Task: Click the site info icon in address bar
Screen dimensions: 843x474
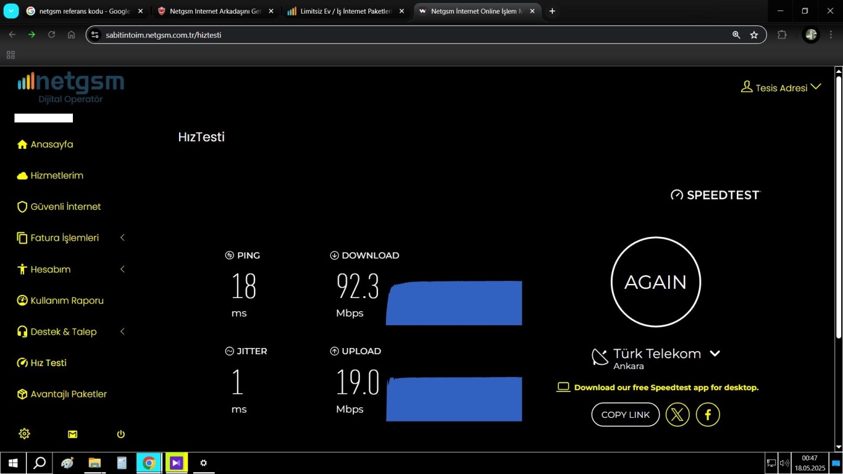Action: (95, 35)
